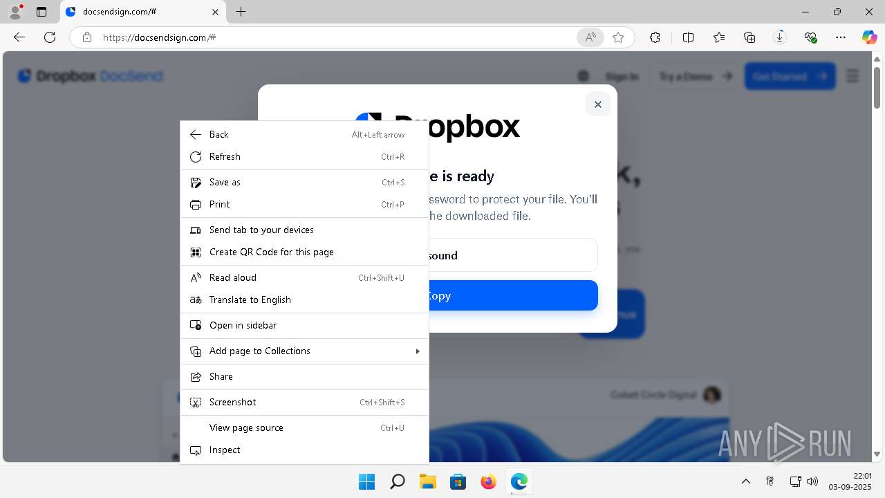The image size is (885, 498).
Task: Click the blue Copy button
Action: pyautogui.click(x=513, y=295)
